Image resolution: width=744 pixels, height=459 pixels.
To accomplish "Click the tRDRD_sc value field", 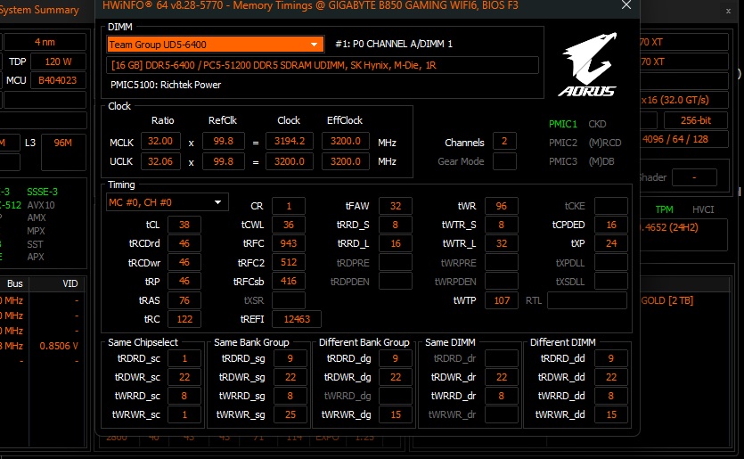I will point(184,358).
